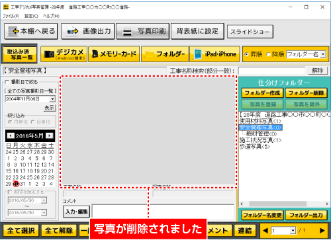
Task: Import from フォルダー source
Action: pyautogui.click(x=165, y=54)
